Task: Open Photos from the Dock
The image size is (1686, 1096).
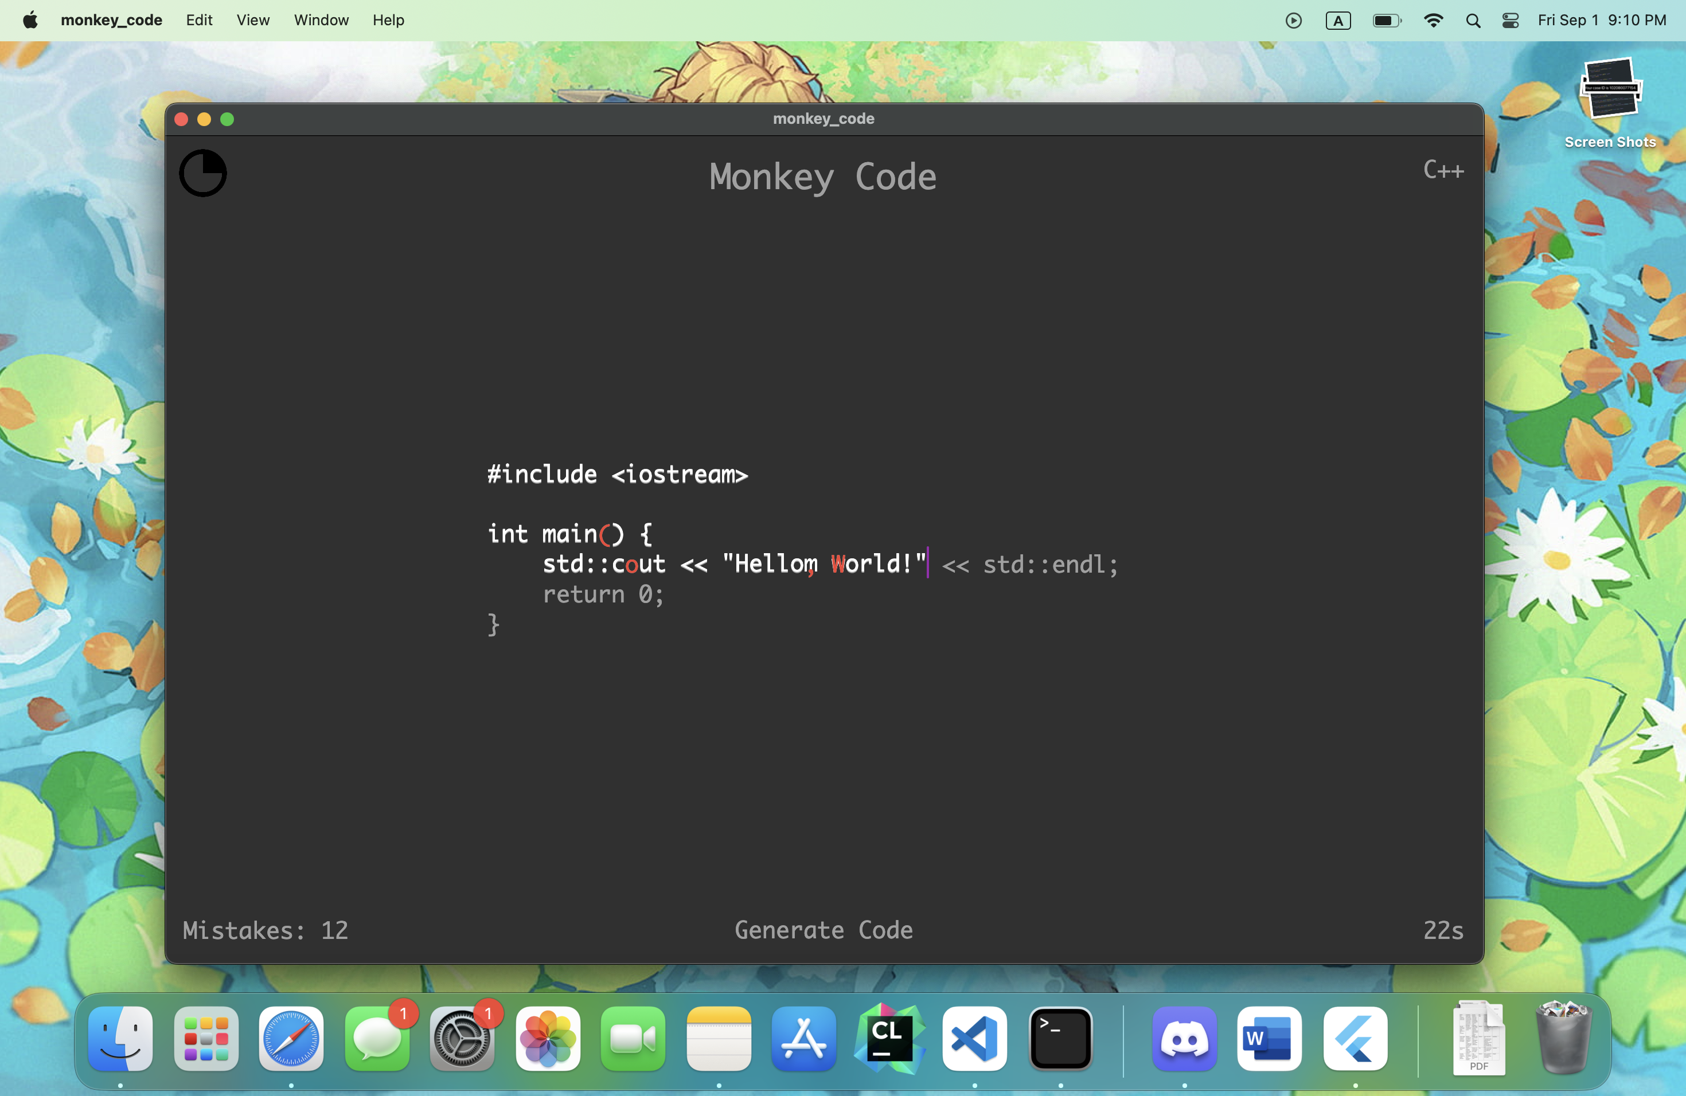Action: (x=548, y=1039)
